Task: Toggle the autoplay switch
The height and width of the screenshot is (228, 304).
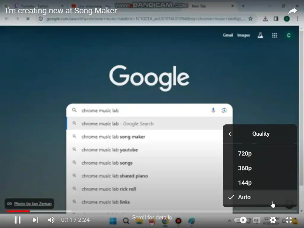Action: click(x=240, y=220)
